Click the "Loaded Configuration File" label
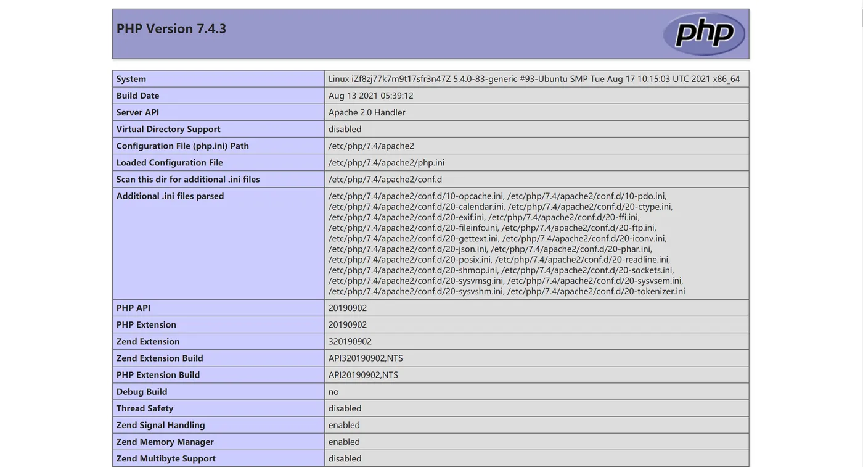Image resolution: width=863 pixels, height=467 pixels. click(170, 162)
